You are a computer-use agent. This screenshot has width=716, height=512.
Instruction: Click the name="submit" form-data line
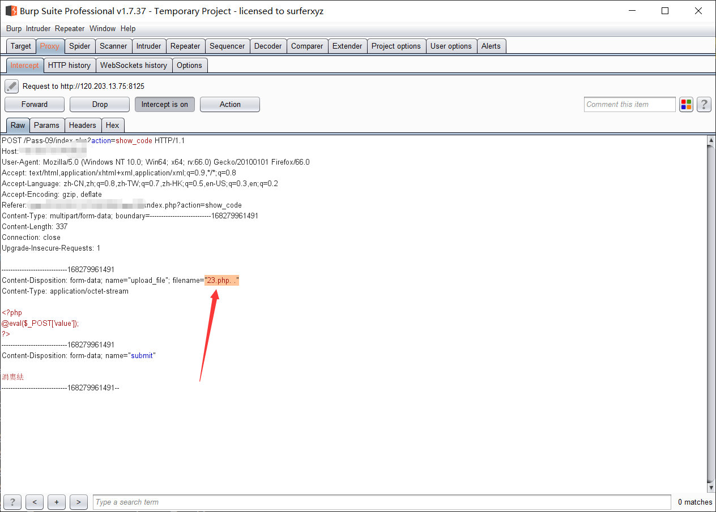tap(79, 356)
